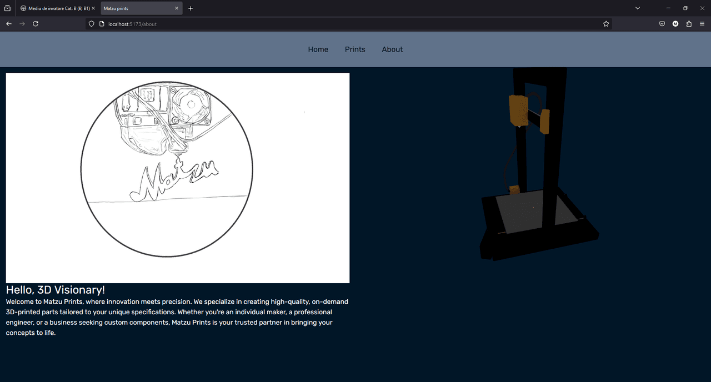Reload the current page

click(x=36, y=24)
